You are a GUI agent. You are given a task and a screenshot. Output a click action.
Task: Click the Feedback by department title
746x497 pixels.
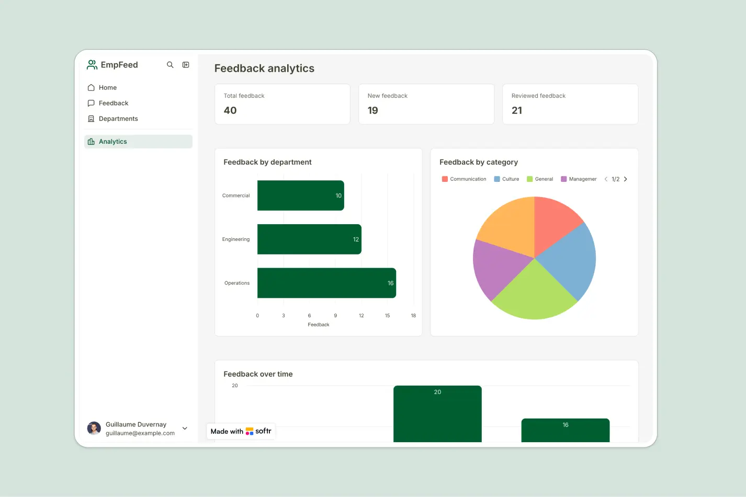pos(267,162)
